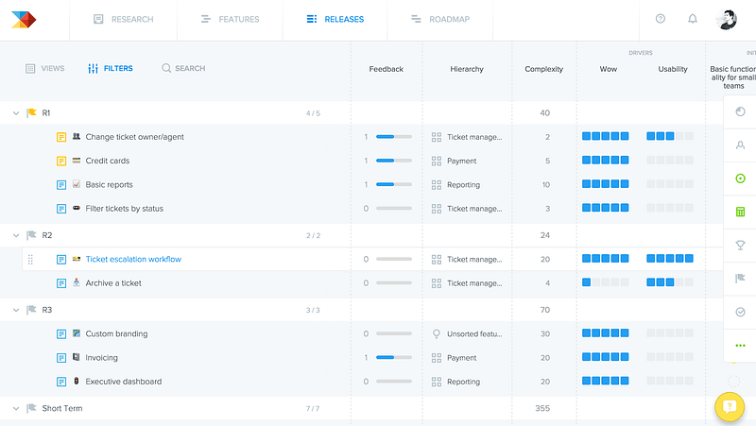Click the productboard logo icon
This screenshot has height=426, width=756.
pyautogui.click(x=24, y=19)
